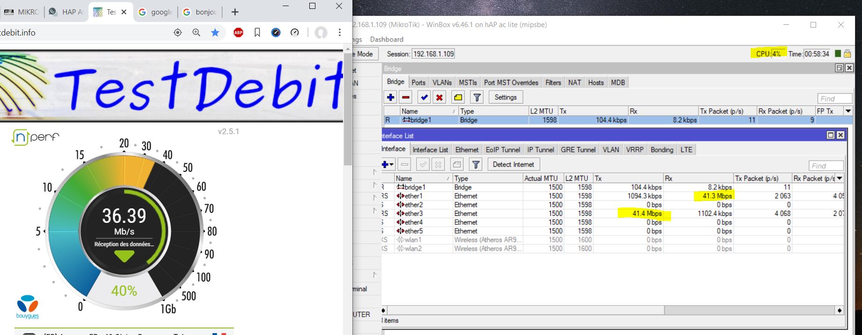862x335 pixels.
Task: Click the yellow comment icon in Bridge toolbar
Action: [x=458, y=97]
